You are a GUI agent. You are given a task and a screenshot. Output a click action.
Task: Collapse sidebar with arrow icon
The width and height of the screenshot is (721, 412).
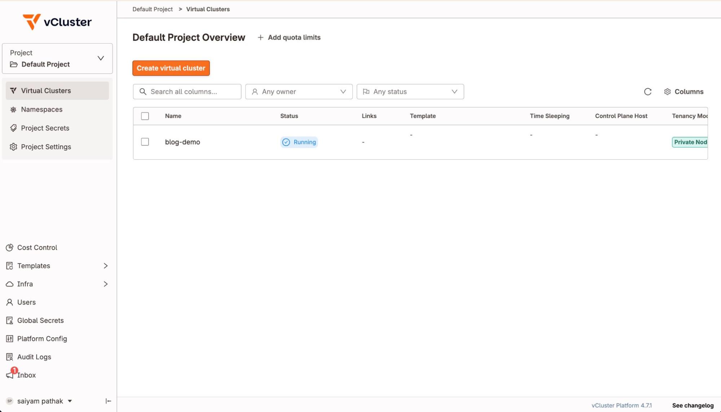click(108, 401)
